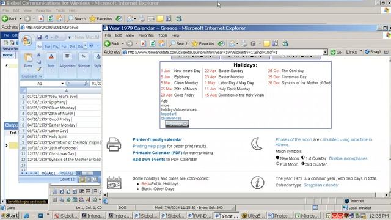Expand the Excel Name Box dropdown
The width and height of the screenshot is (391, 220).
pos(62,84)
